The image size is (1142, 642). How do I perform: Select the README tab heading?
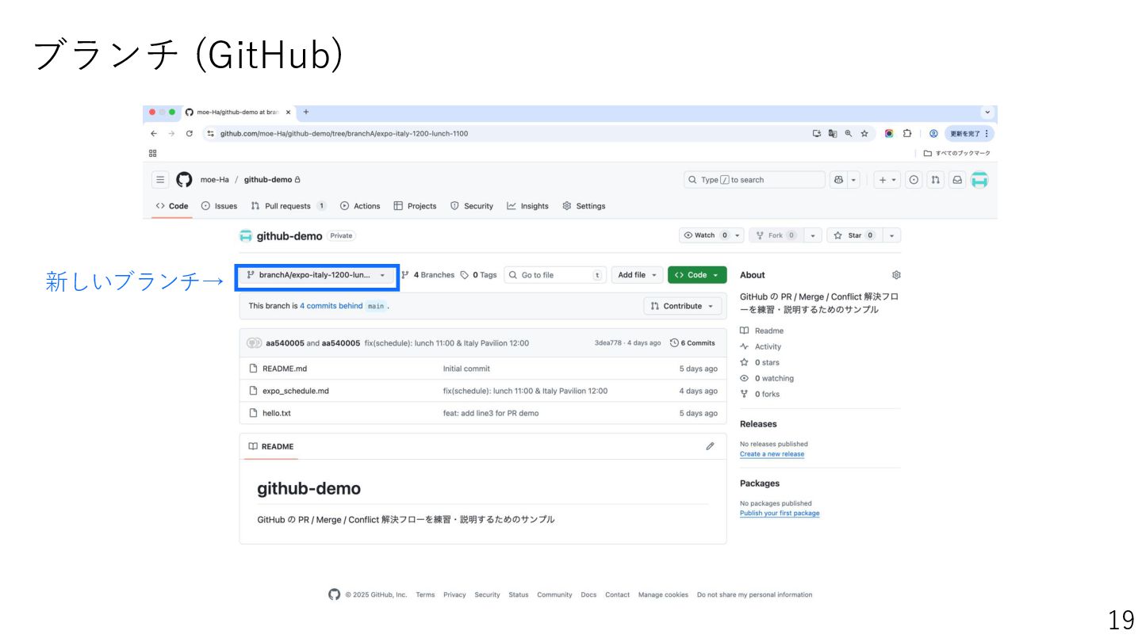(x=271, y=446)
